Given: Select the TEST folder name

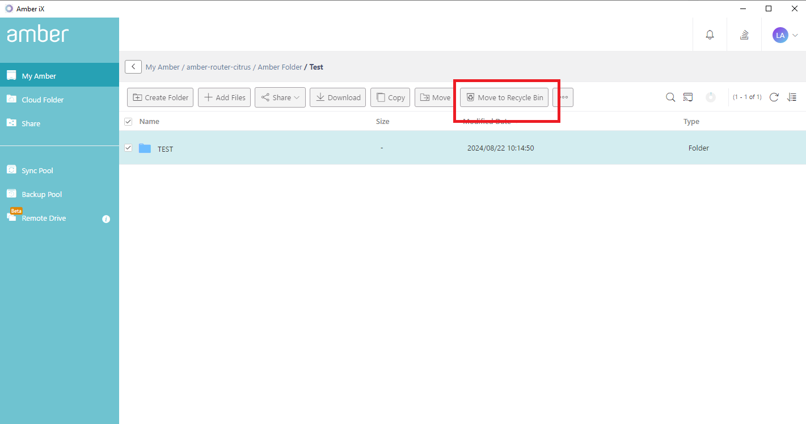Looking at the screenshot, I should point(165,149).
